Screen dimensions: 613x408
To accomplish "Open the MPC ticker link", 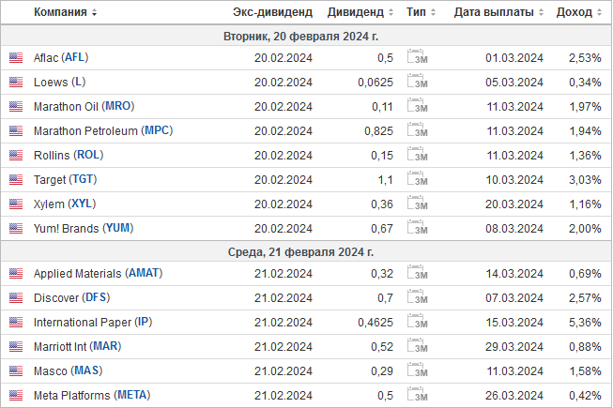I will (157, 130).
